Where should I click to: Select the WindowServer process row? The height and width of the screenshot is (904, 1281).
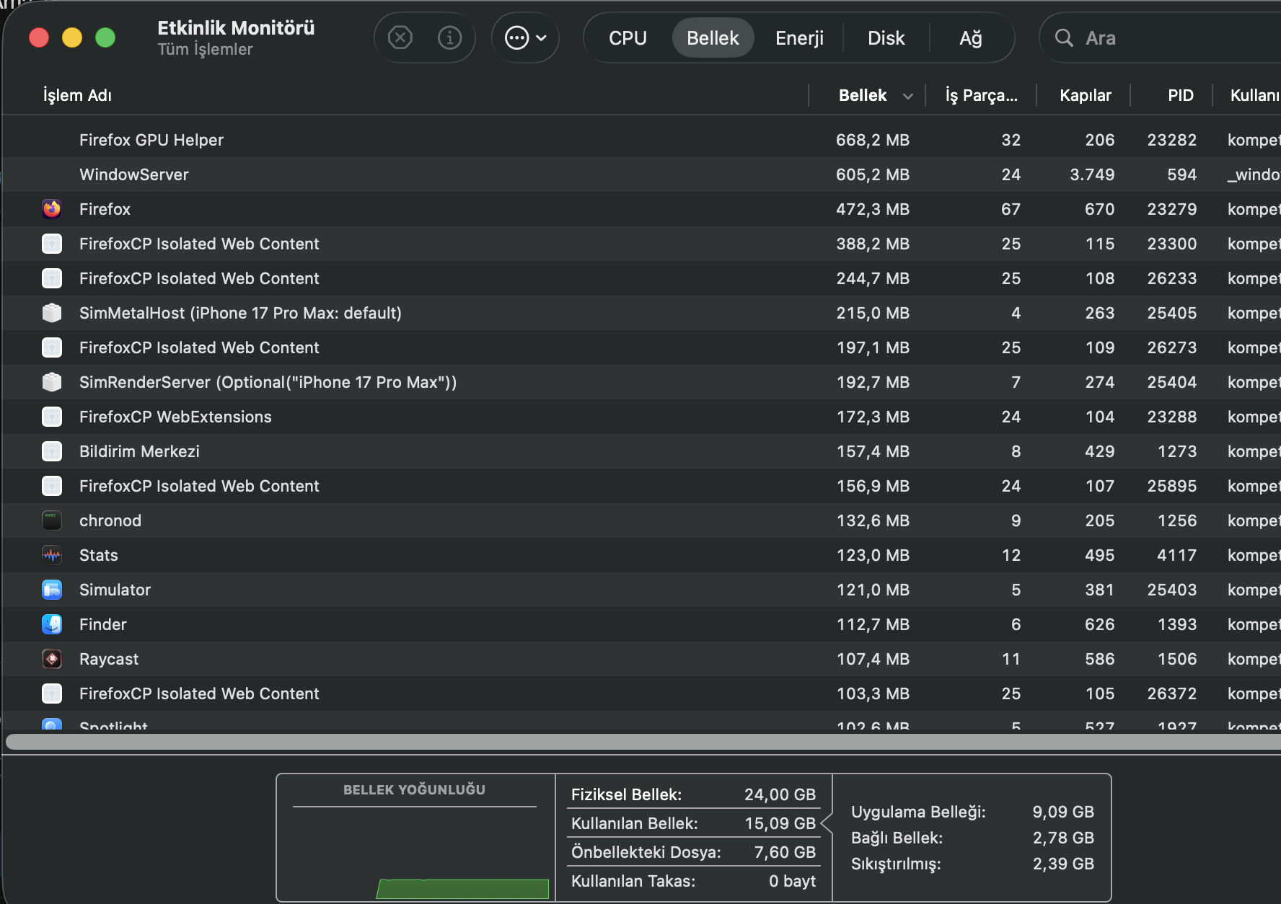tap(641, 174)
